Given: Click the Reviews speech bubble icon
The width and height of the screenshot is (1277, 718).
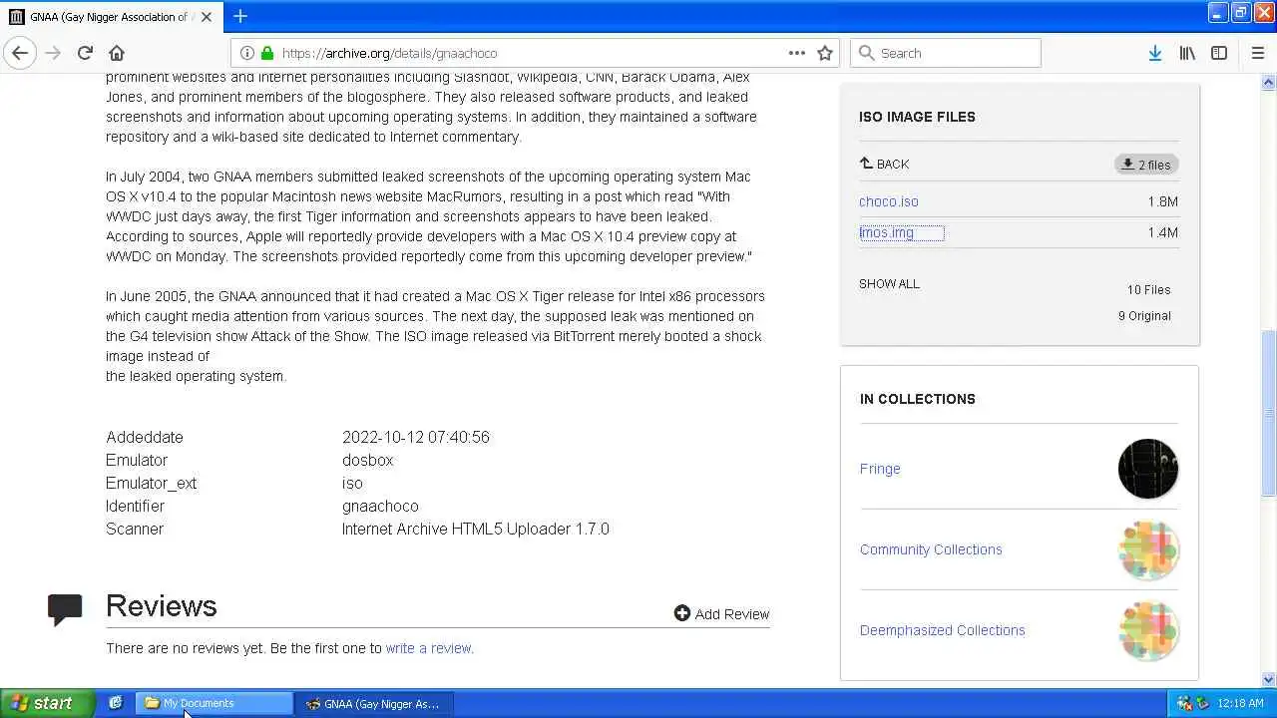Looking at the screenshot, I should (65, 609).
